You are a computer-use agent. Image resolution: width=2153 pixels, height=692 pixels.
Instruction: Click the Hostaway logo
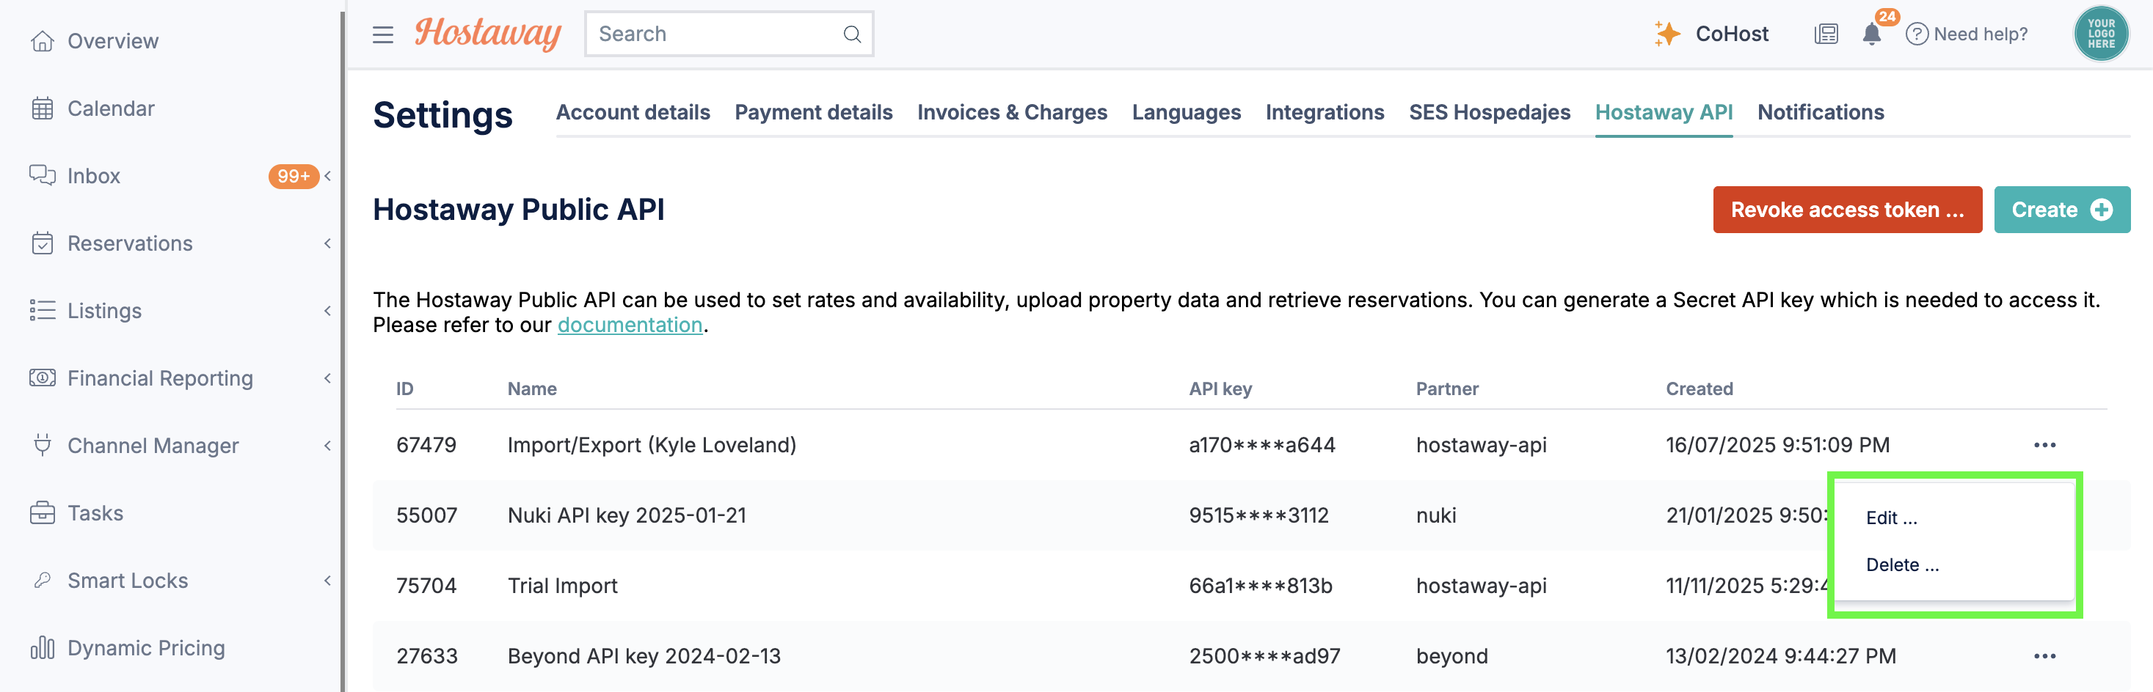click(487, 34)
